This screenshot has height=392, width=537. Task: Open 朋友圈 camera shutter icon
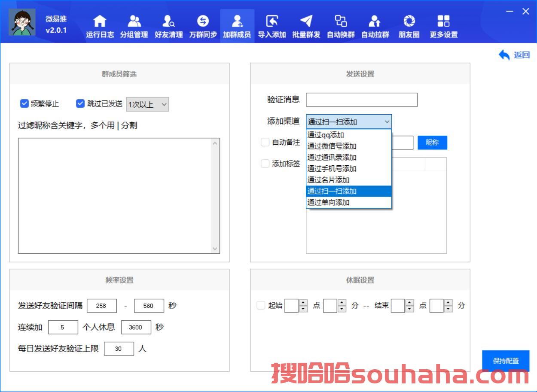(x=409, y=21)
